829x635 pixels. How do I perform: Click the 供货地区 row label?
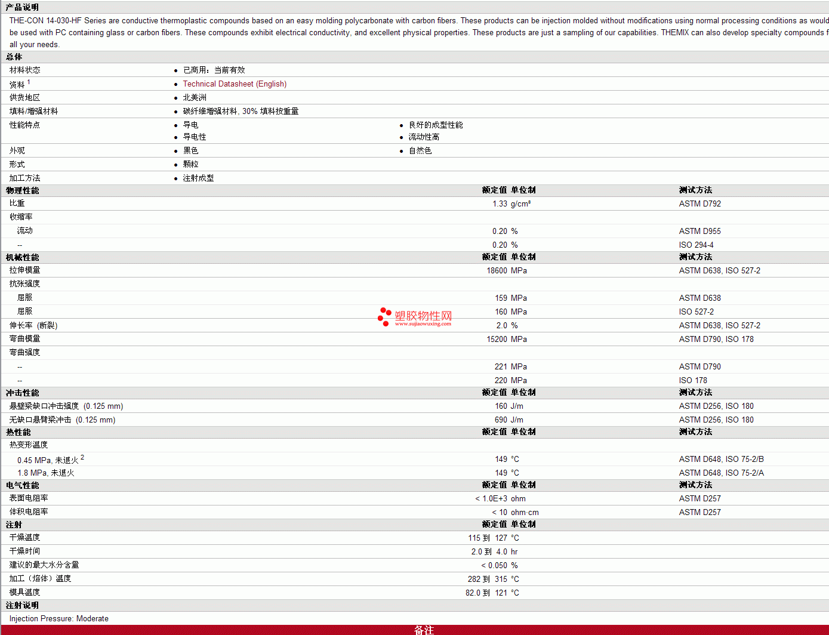[25, 98]
